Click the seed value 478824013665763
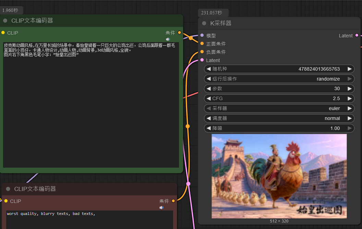362x229 pixels. click(x=319, y=69)
